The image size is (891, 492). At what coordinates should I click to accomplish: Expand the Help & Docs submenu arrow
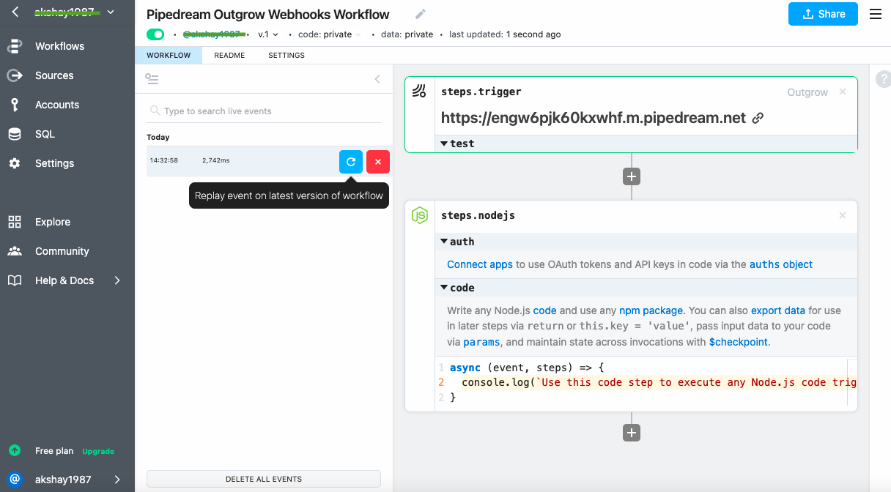click(117, 280)
